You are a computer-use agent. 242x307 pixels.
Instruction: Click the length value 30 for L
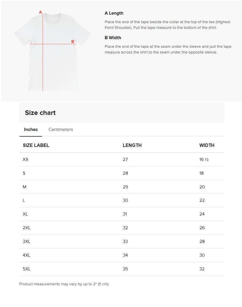click(125, 200)
